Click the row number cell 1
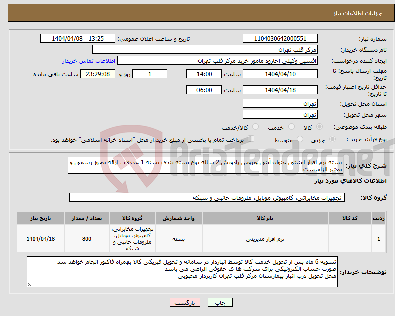The width and height of the screenshot is (395, 316). pyautogui.click(x=379, y=239)
